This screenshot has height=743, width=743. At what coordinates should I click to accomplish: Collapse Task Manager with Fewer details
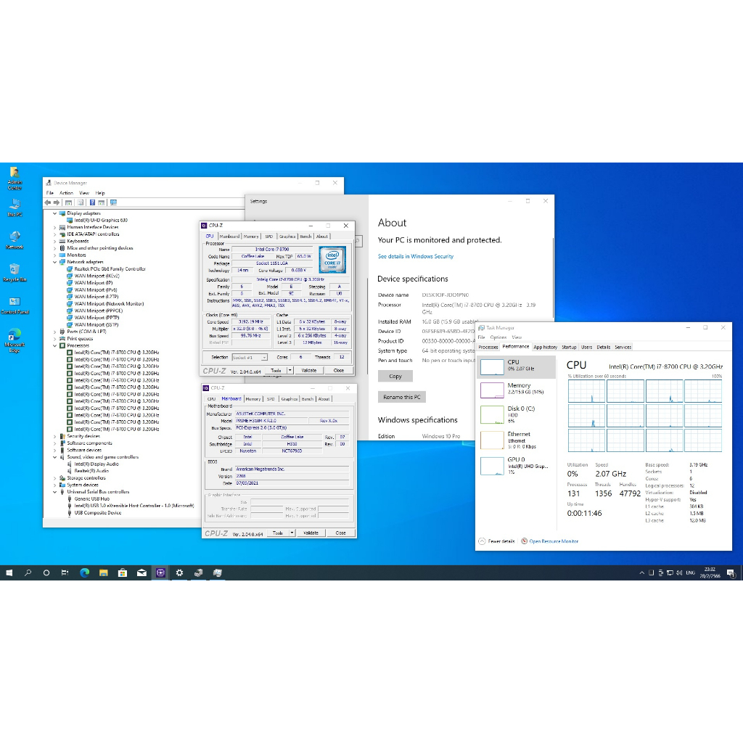click(x=498, y=541)
